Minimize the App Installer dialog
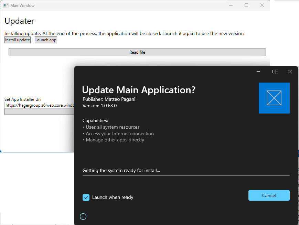The width and height of the screenshot is (299, 225). point(258,72)
